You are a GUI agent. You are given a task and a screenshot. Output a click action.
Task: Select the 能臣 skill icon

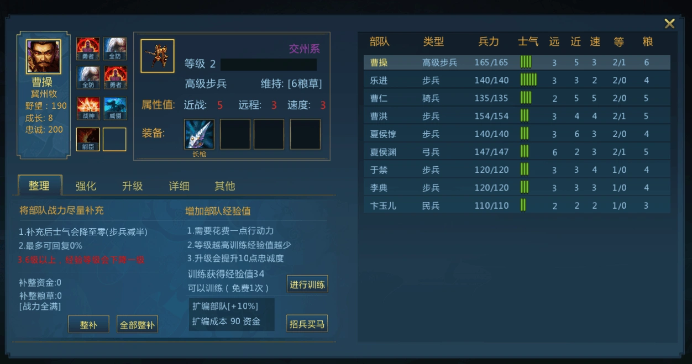(x=88, y=139)
